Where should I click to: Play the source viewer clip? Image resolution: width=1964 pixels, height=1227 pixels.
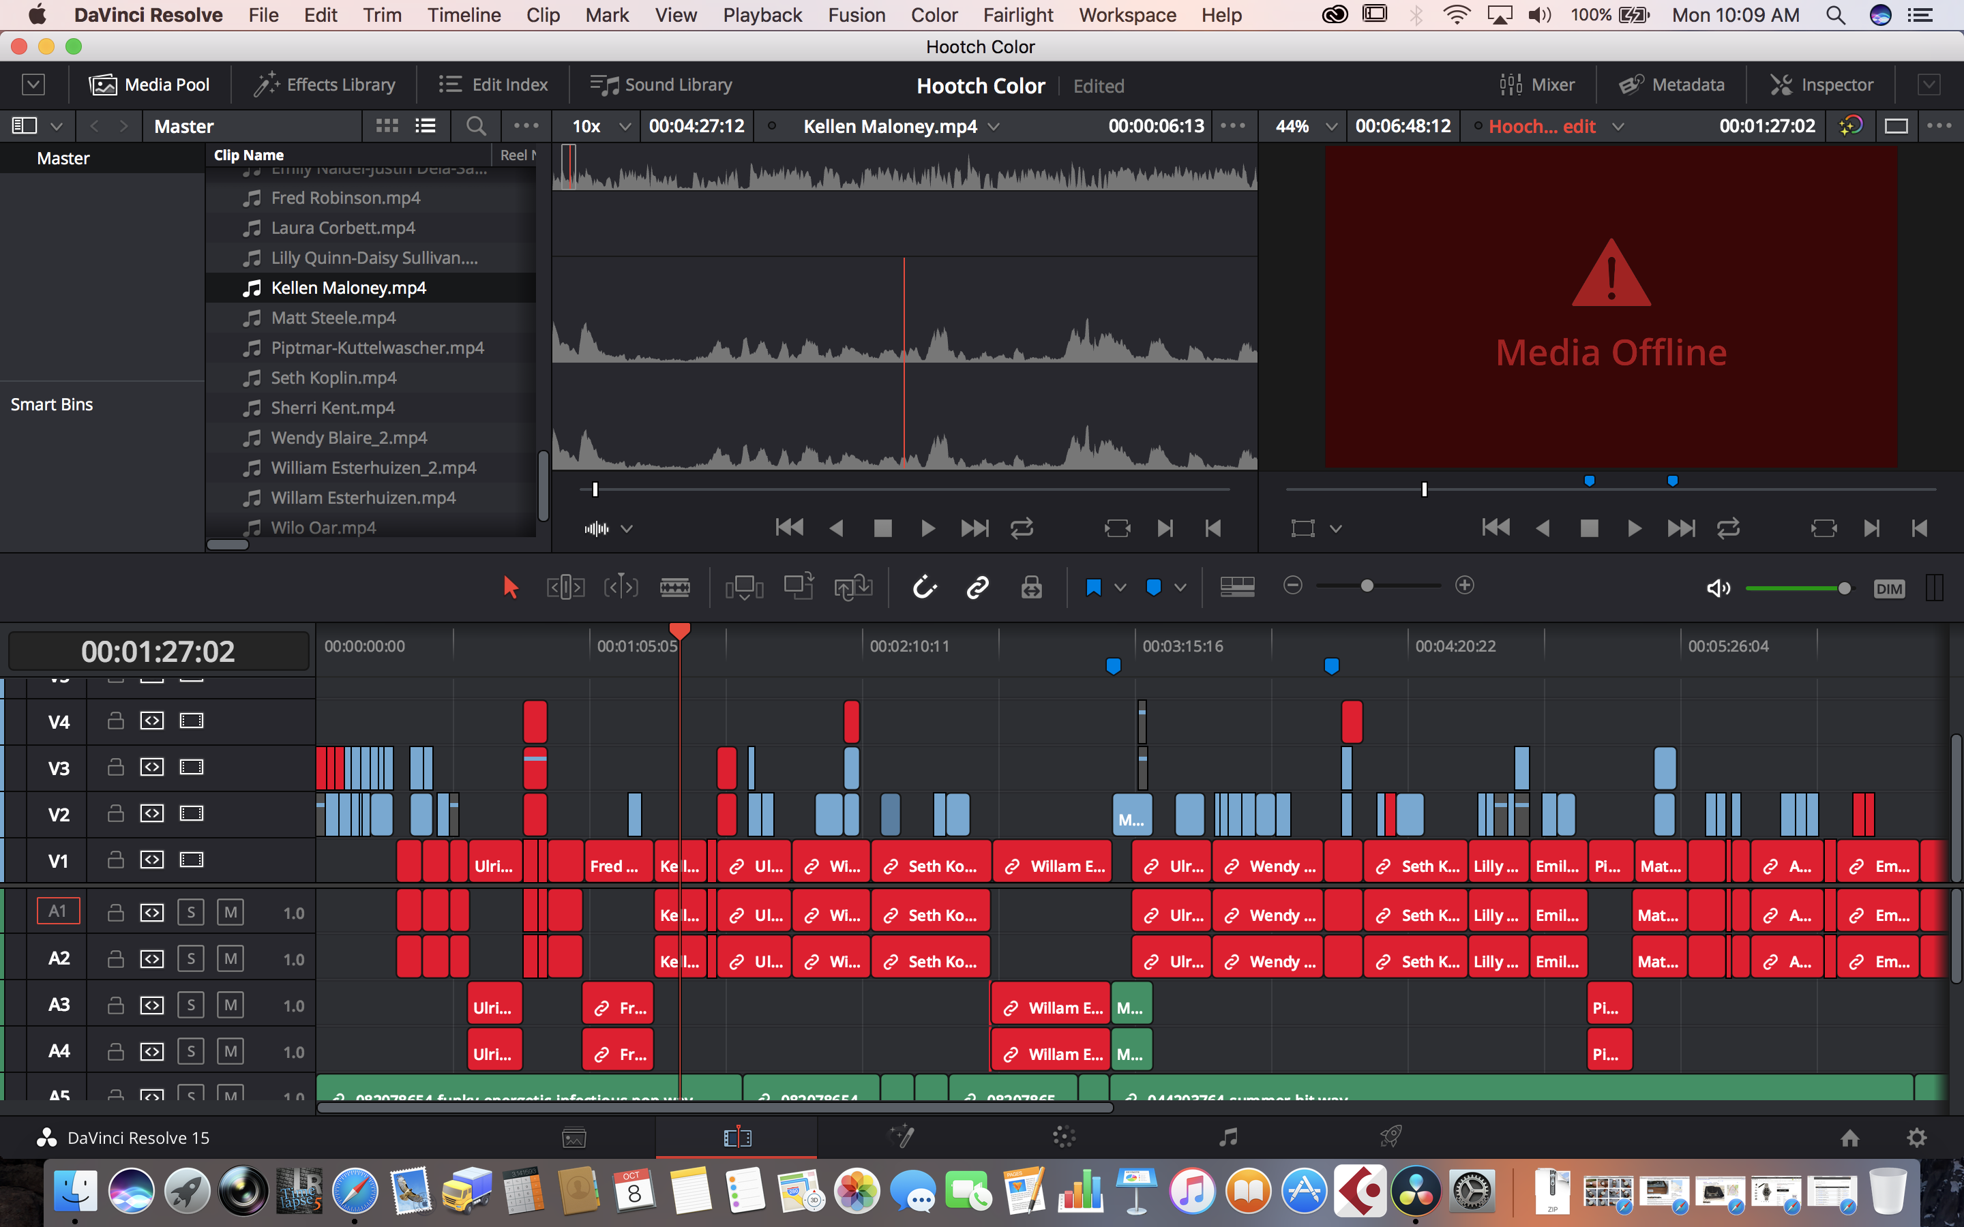click(x=927, y=529)
